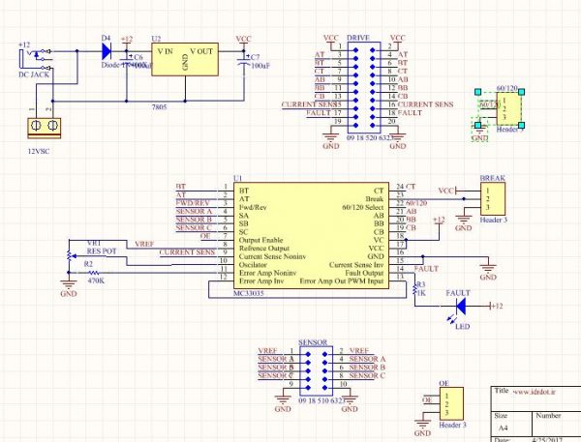Click the top-right selection handle of 60/120 header
This screenshot has height=442, width=581.
[521, 92]
